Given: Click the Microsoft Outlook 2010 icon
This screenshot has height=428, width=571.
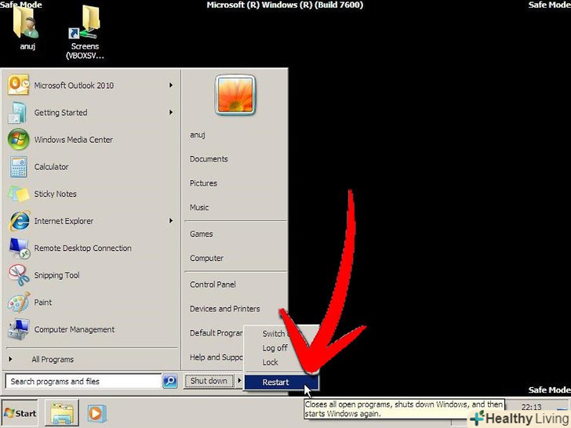Looking at the screenshot, I should (18, 85).
